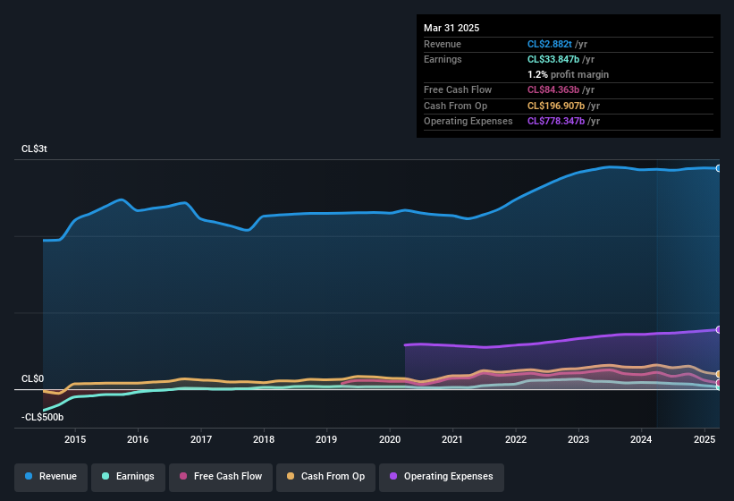
Task: Click the 2020 label on the x-axis
Action: pyautogui.click(x=390, y=439)
